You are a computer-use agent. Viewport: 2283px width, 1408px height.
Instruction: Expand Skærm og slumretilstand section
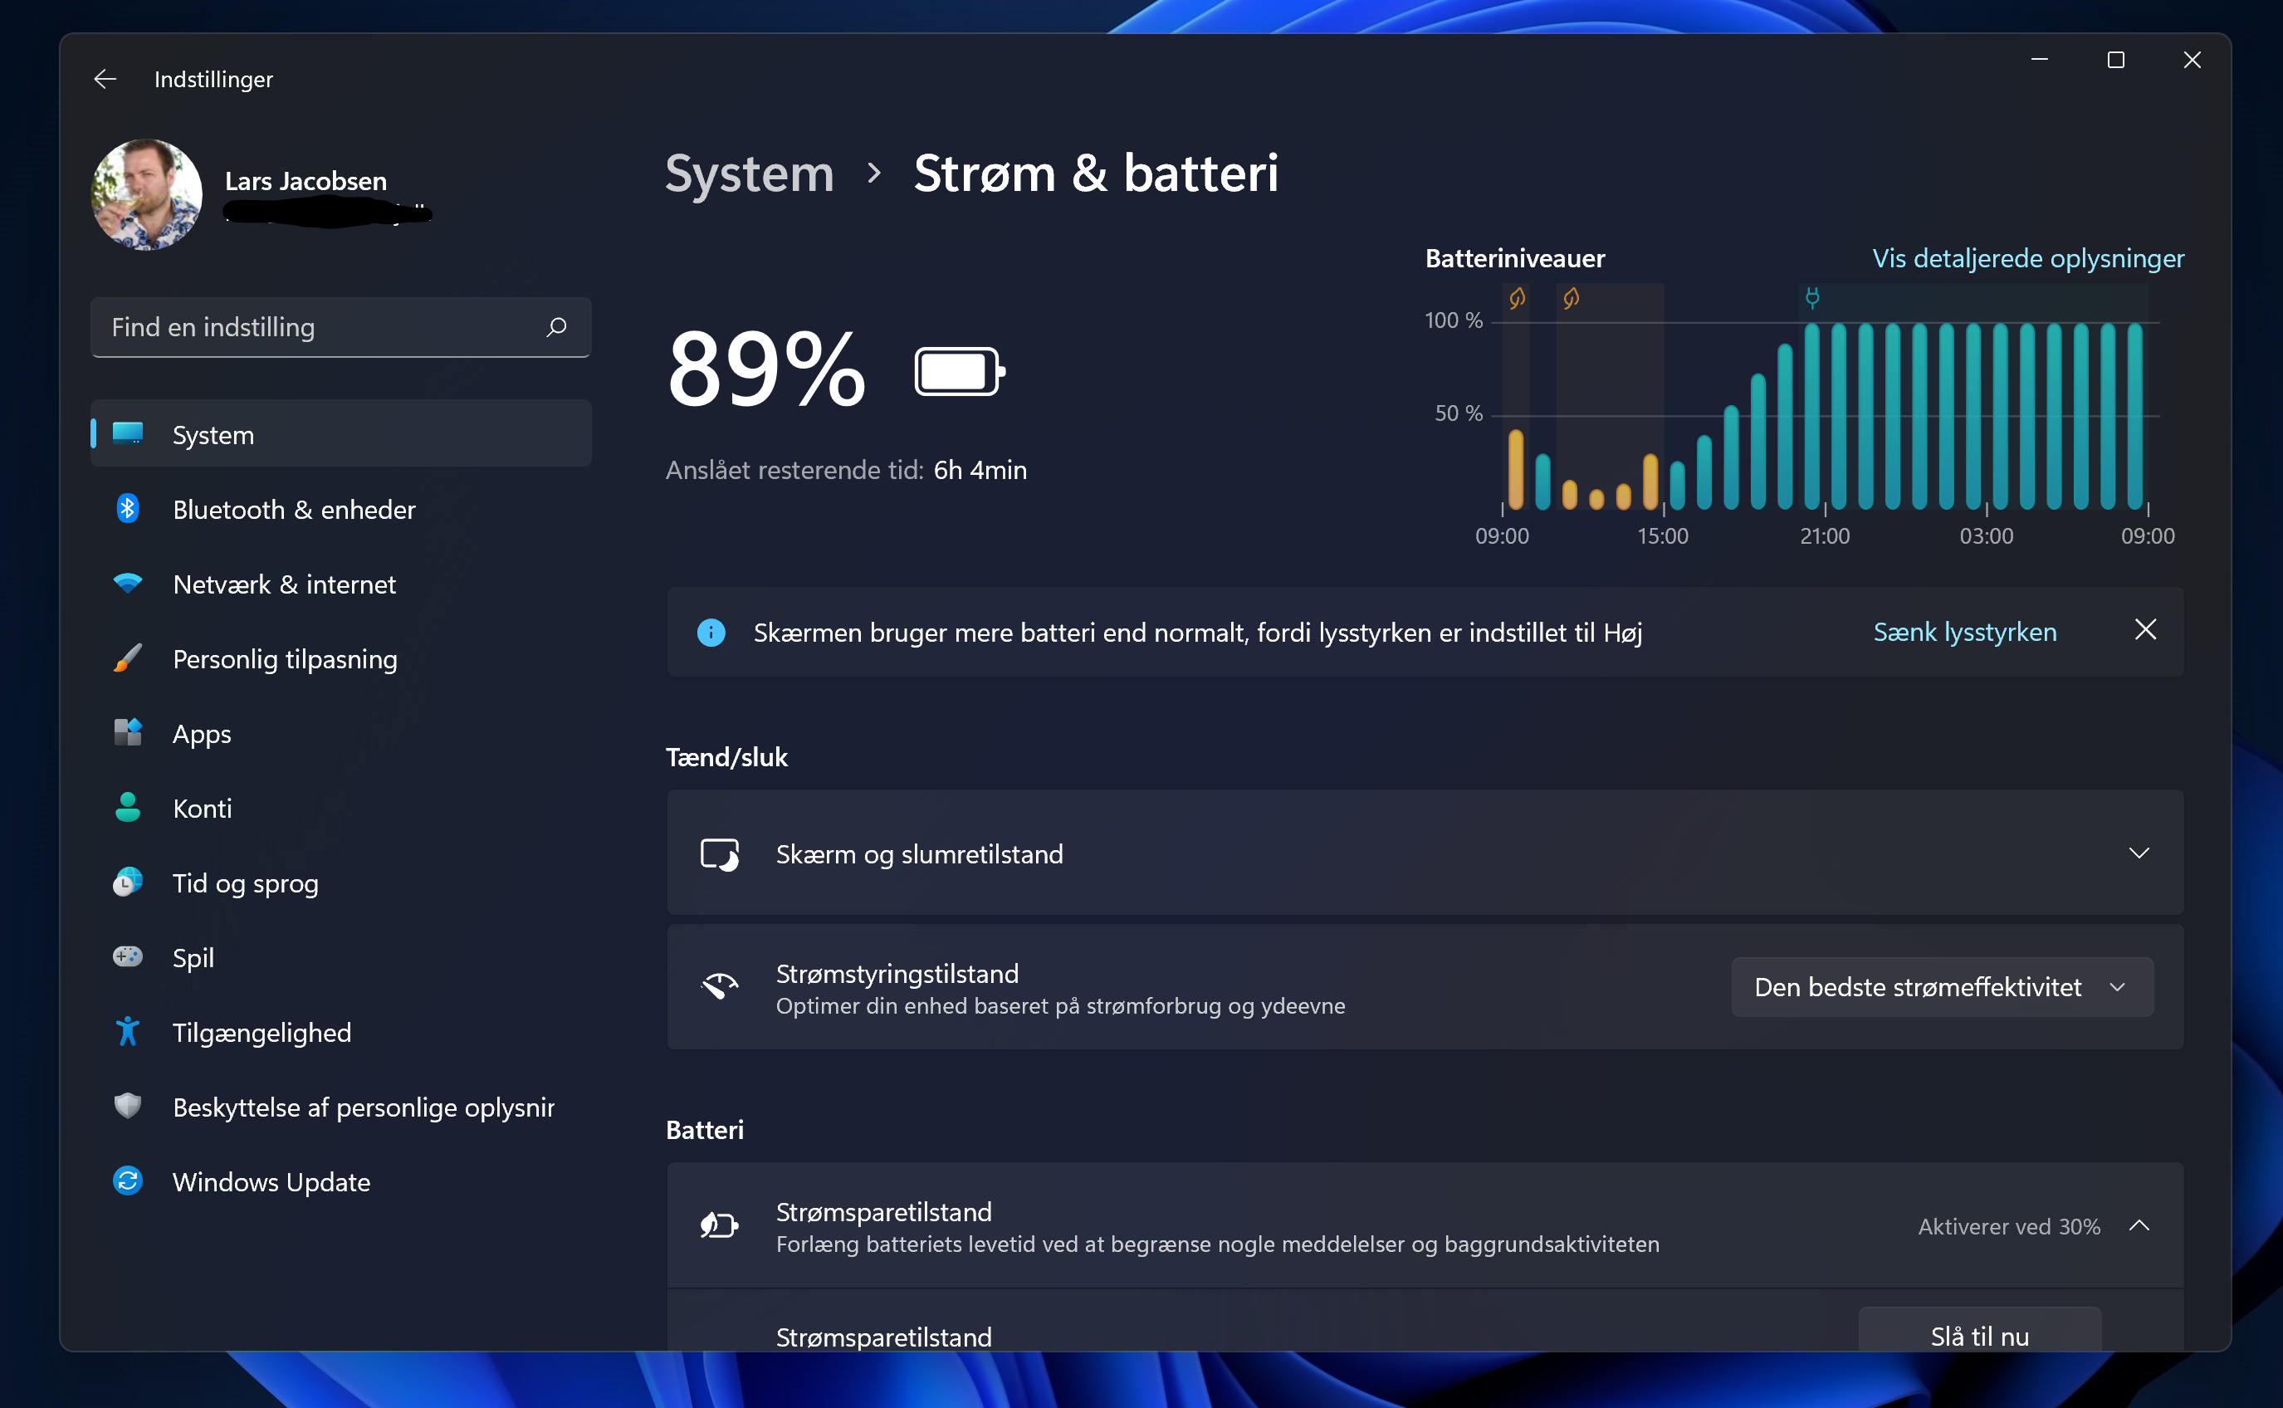(2139, 853)
